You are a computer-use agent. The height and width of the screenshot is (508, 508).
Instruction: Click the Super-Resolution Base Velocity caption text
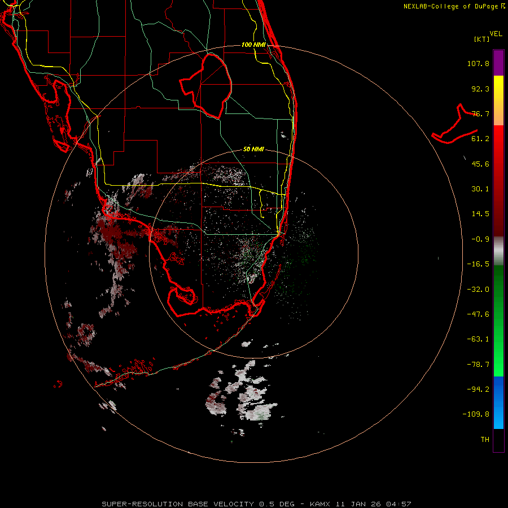(256, 504)
